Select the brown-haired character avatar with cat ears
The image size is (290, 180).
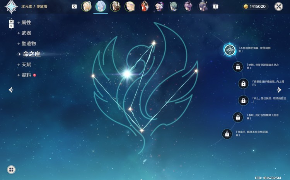pyautogui.click(x=115, y=7)
